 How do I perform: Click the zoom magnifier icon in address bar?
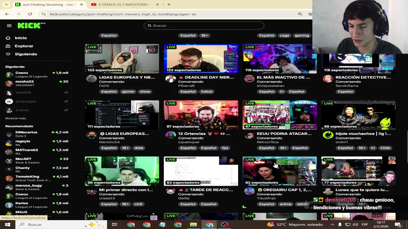click(x=300, y=14)
